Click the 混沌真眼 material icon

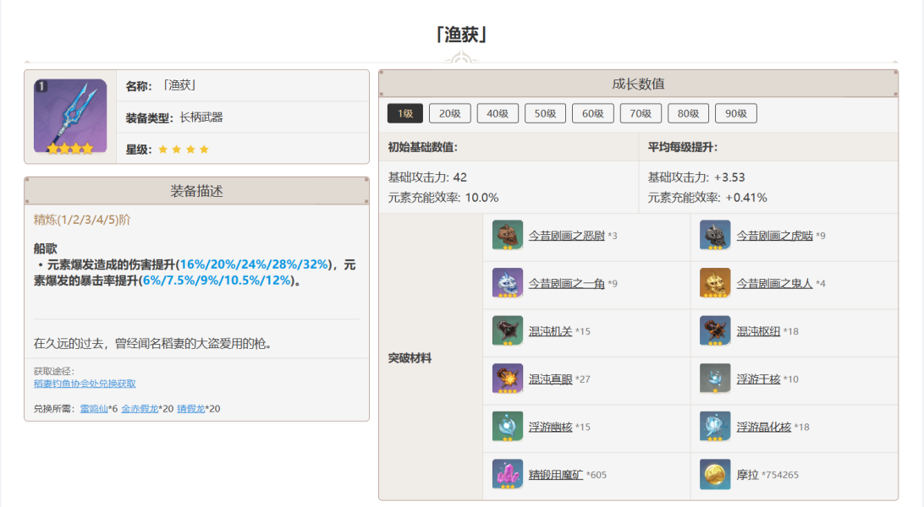[507, 379]
